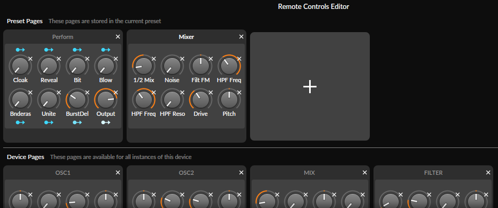Click arrow icon below Bnderas knob
The image size is (498, 208).
pos(21,122)
